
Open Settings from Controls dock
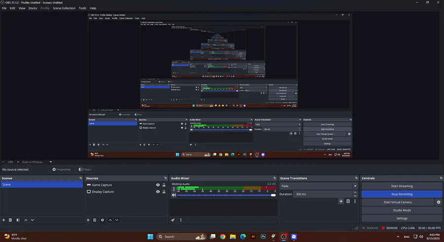(x=402, y=218)
